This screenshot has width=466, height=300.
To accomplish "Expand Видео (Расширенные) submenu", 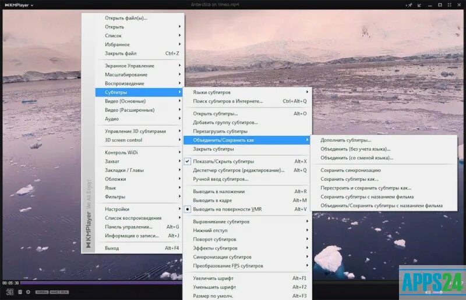I will [x=139, y=110].
